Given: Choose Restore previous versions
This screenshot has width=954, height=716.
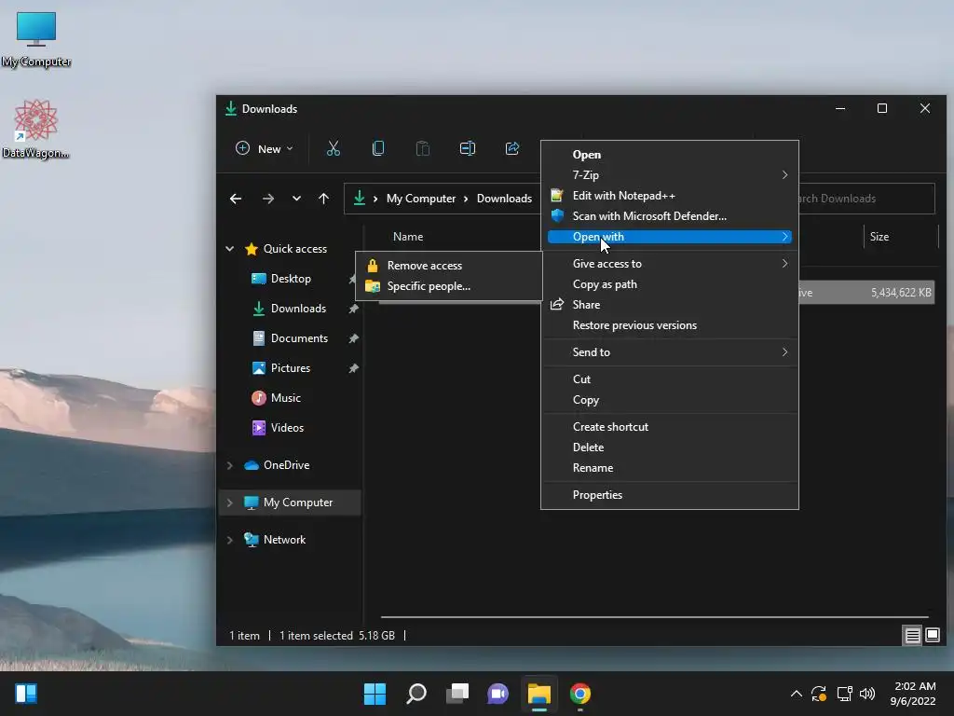Looking at the screenshot, I should click(x=669, y=325).
